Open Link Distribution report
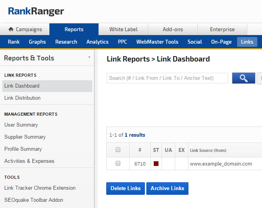The height and width of the screenshot is (208, 262). coord(22,98)
